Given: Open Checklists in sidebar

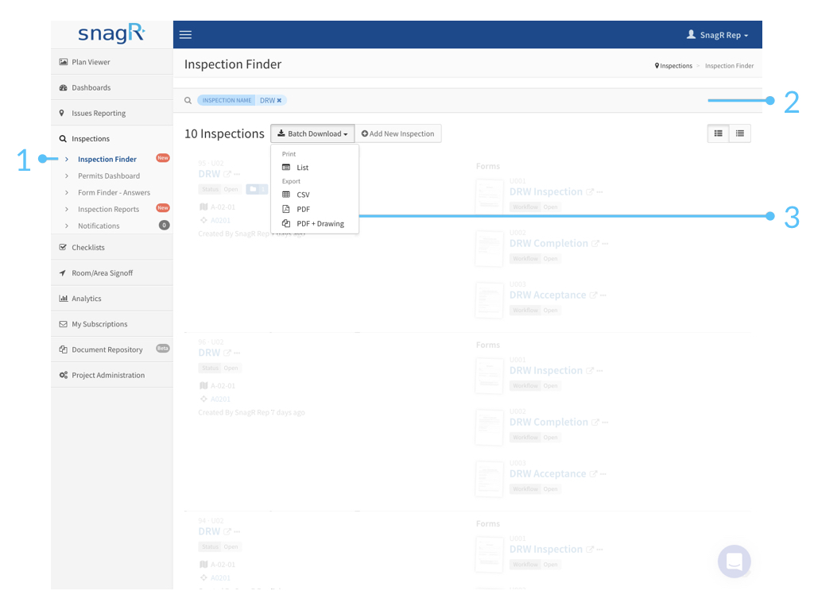Looking at the screenshot, I should [112, 248].
